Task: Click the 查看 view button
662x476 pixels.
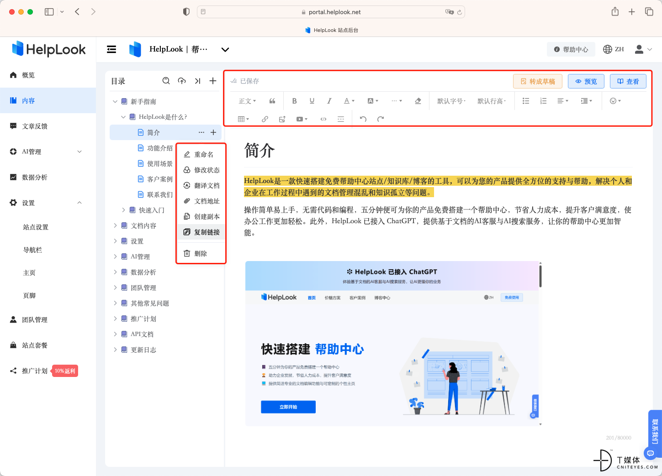Action: (628, 81)
